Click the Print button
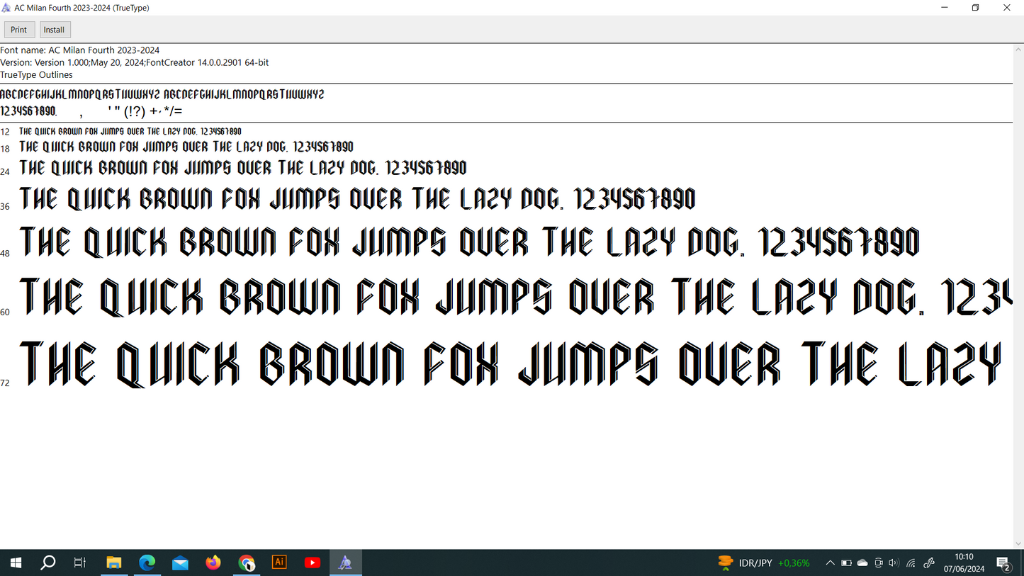Image resolution: width=1024 pixels, height=576 pixels. (19, 30)
